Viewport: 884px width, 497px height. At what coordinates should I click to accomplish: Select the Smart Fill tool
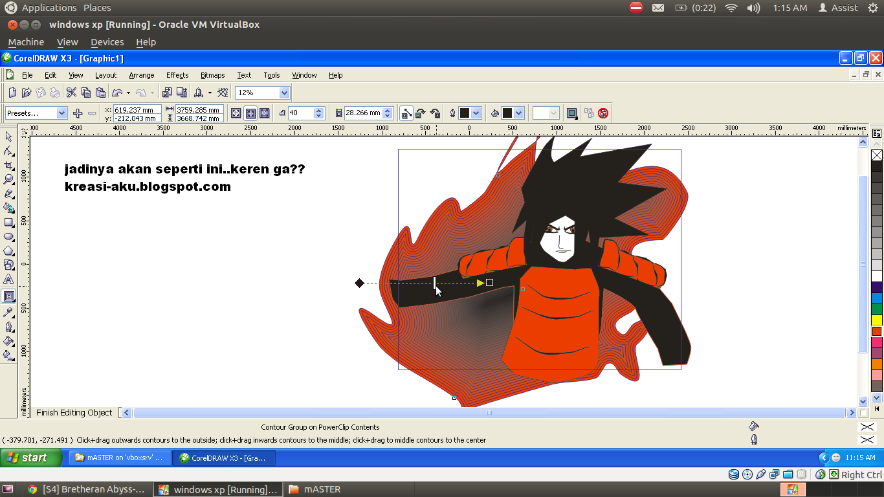pos(8,208)
